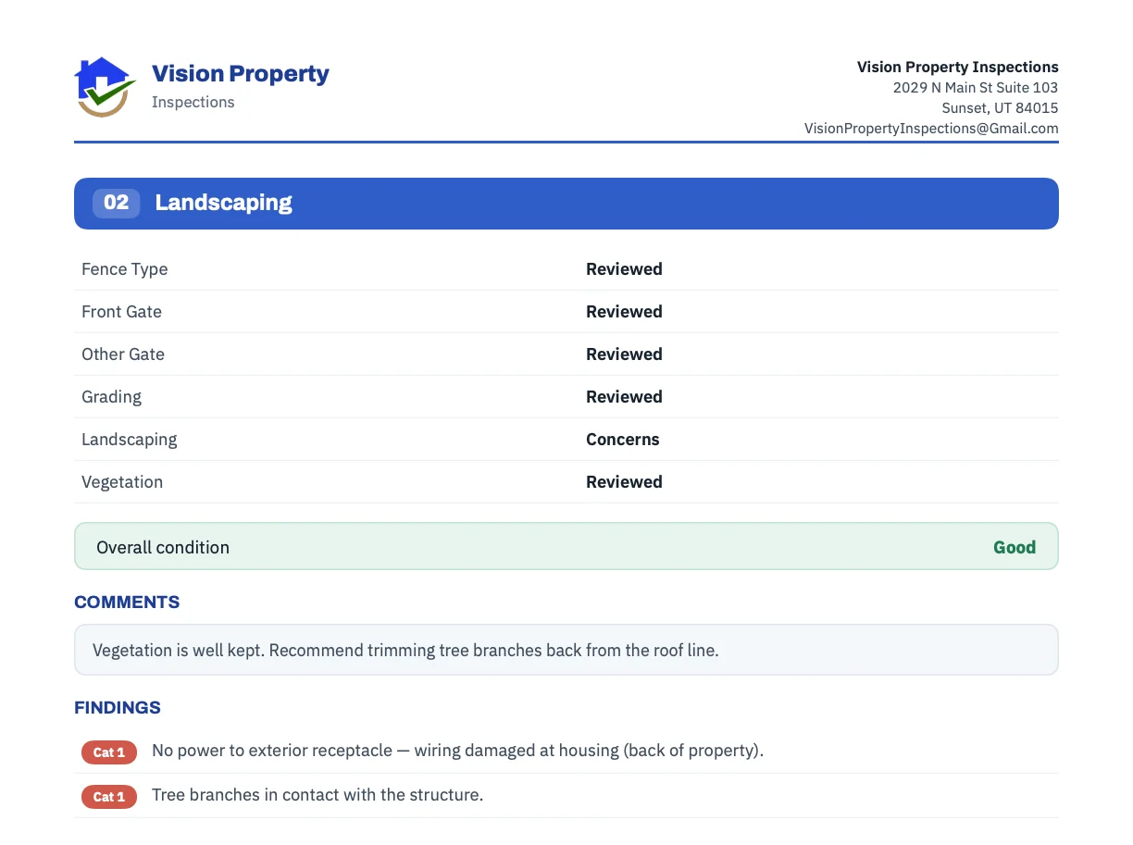This screenshot has width=1133, height=845.
Task: Click the Other Gate row label
Action: click(x=123, y=354)
